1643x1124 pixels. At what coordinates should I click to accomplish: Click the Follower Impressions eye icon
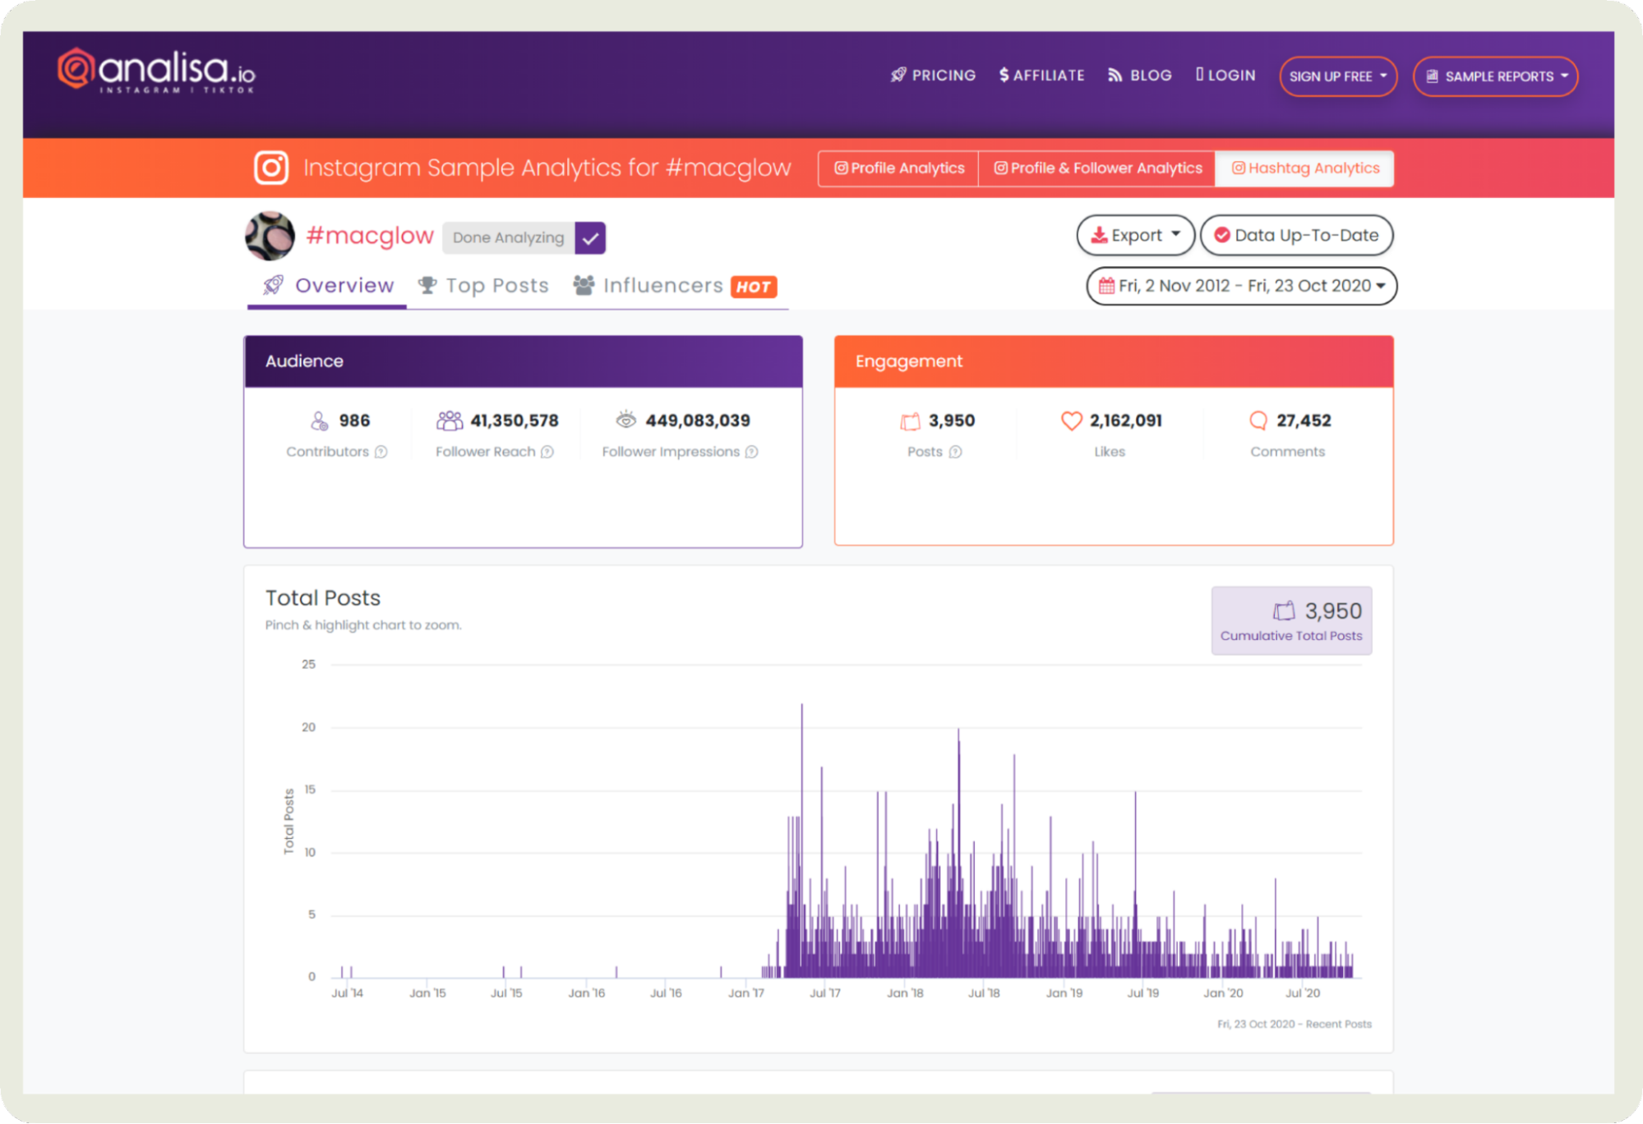[625, 420]
